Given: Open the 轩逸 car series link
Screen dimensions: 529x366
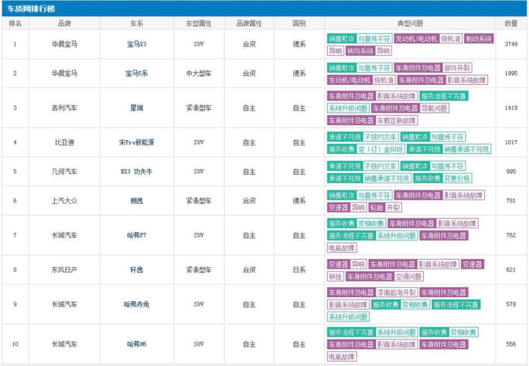Looking at the screenshot, I should point(136,270).
